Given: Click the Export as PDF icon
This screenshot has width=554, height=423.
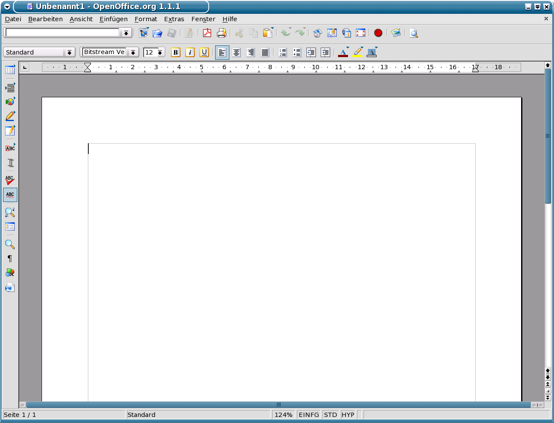Looking at the screenshot, I should [207, 33].
